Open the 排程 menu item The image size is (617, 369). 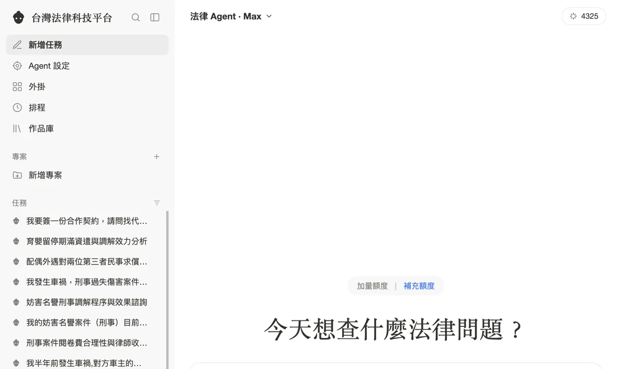click(x=87, y=107)
